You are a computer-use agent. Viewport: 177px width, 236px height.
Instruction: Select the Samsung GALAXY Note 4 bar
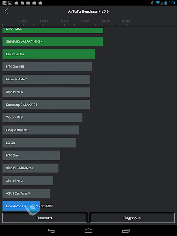point(53,41)
